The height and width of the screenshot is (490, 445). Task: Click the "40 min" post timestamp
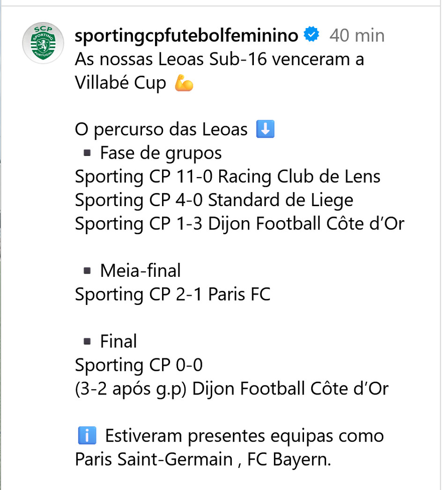point(357,36)
